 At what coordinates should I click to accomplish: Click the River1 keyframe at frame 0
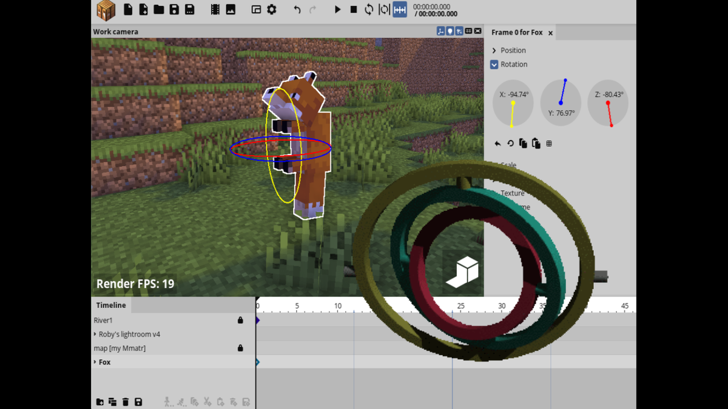point(257,320)
